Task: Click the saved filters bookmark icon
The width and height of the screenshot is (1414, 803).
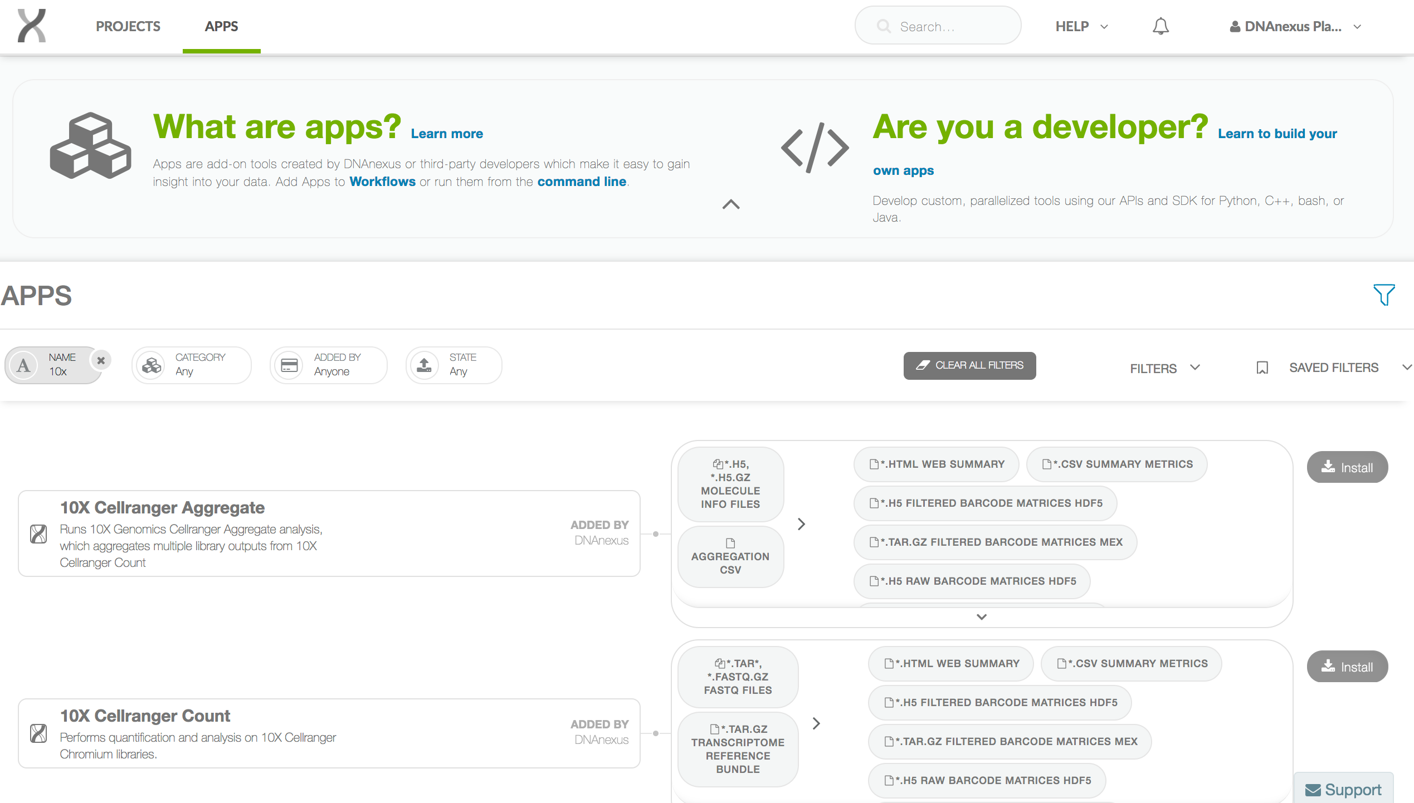Action: pyautogui.click(x=1262, y=368)
